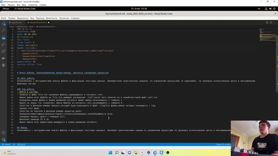Open the errors and warnings count

point(21,144)
